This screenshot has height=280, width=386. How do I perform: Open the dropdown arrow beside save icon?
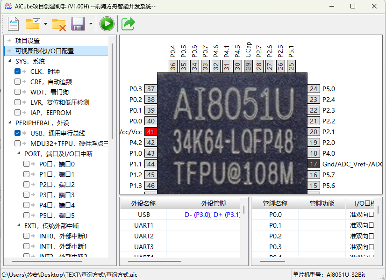(x=91, y=24)
